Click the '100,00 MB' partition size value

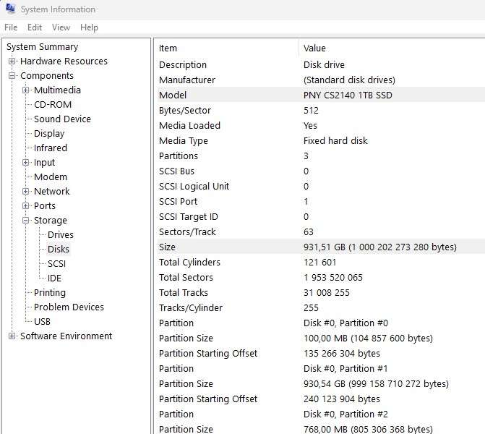(x=368, y=338)
